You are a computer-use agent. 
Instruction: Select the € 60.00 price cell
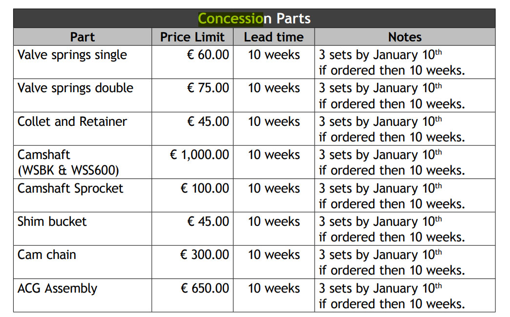[192, 62]
